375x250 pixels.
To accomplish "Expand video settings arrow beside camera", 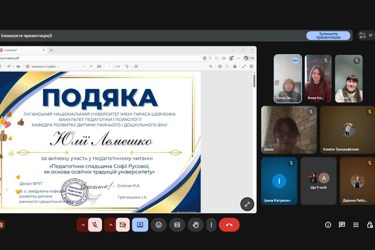I will coord(110,225).
